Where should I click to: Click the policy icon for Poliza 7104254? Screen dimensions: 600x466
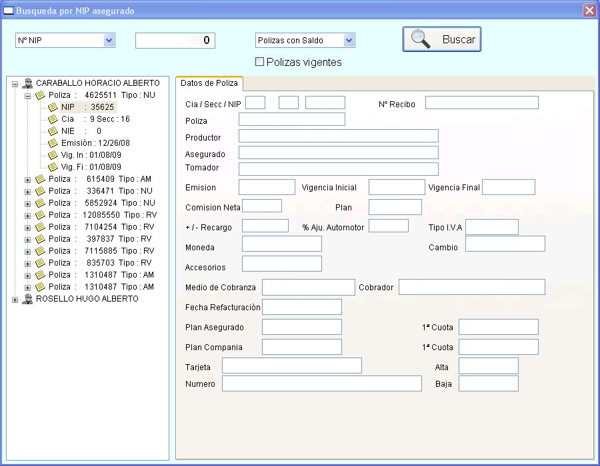40,227
